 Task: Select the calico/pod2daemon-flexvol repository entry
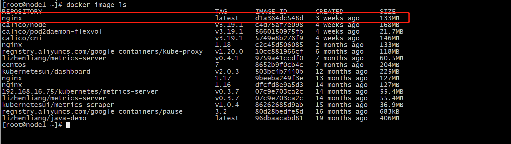pyautogui.click(x=52, y=32)
